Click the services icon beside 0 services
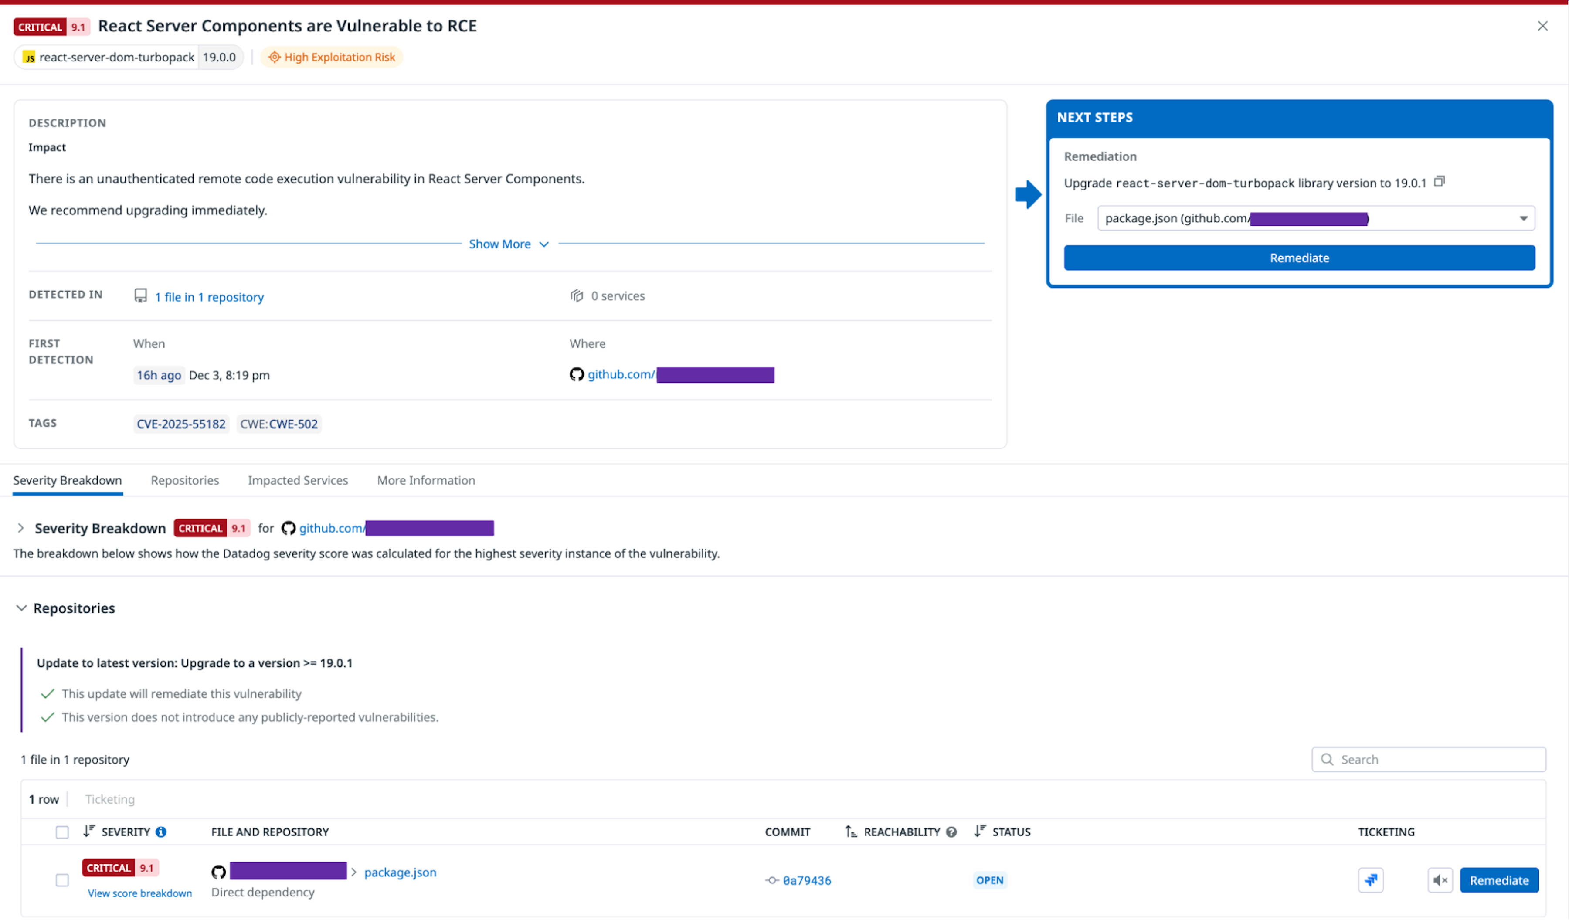This screenshot has width=1569, height=920. click(577, 295)
